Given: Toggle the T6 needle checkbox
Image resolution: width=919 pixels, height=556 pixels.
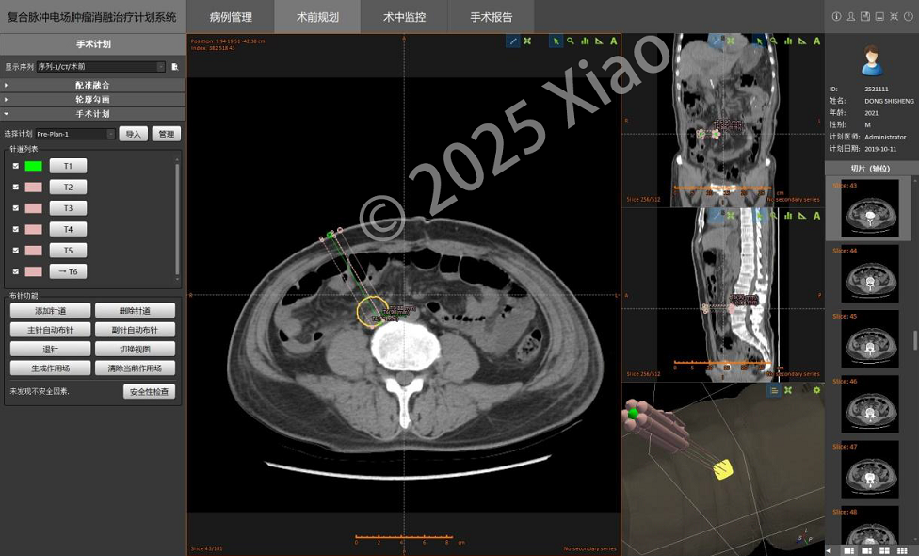Looking at the screenshot, I should [x=16, y=271].
